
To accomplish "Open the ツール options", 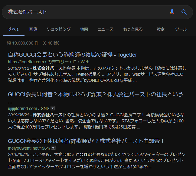I will point(181,29).
